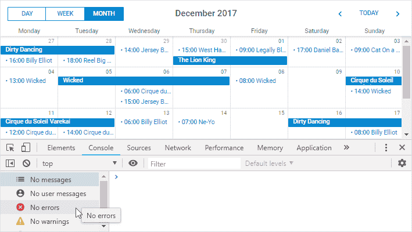Click the messages list icon

point(20,179)
